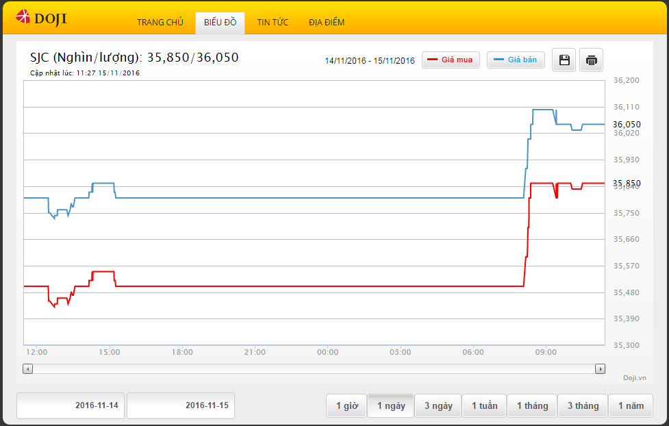The width and height of the screenshot is (669, 426).
Task: Click the 06:00 time axis label
Action: (473, 352)
